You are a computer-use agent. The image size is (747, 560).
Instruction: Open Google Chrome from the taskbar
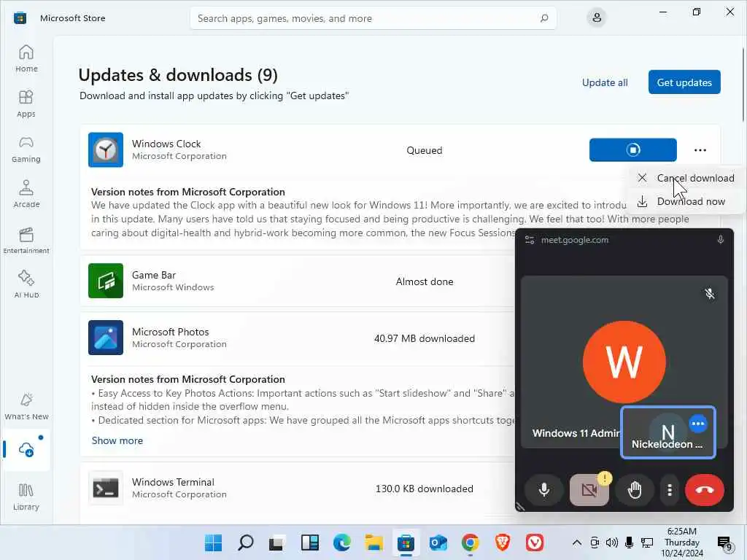click(471, 542)
